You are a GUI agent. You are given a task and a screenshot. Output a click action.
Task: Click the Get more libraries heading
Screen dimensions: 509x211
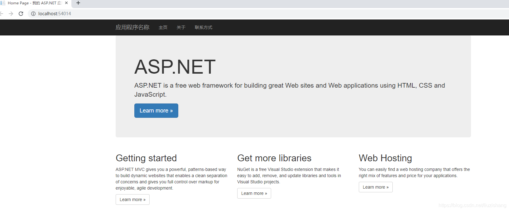(x=274, y=158)
